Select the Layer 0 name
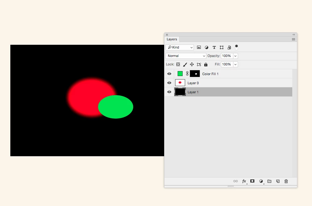The width and height of the screenshot is (312, 206). 193,83
